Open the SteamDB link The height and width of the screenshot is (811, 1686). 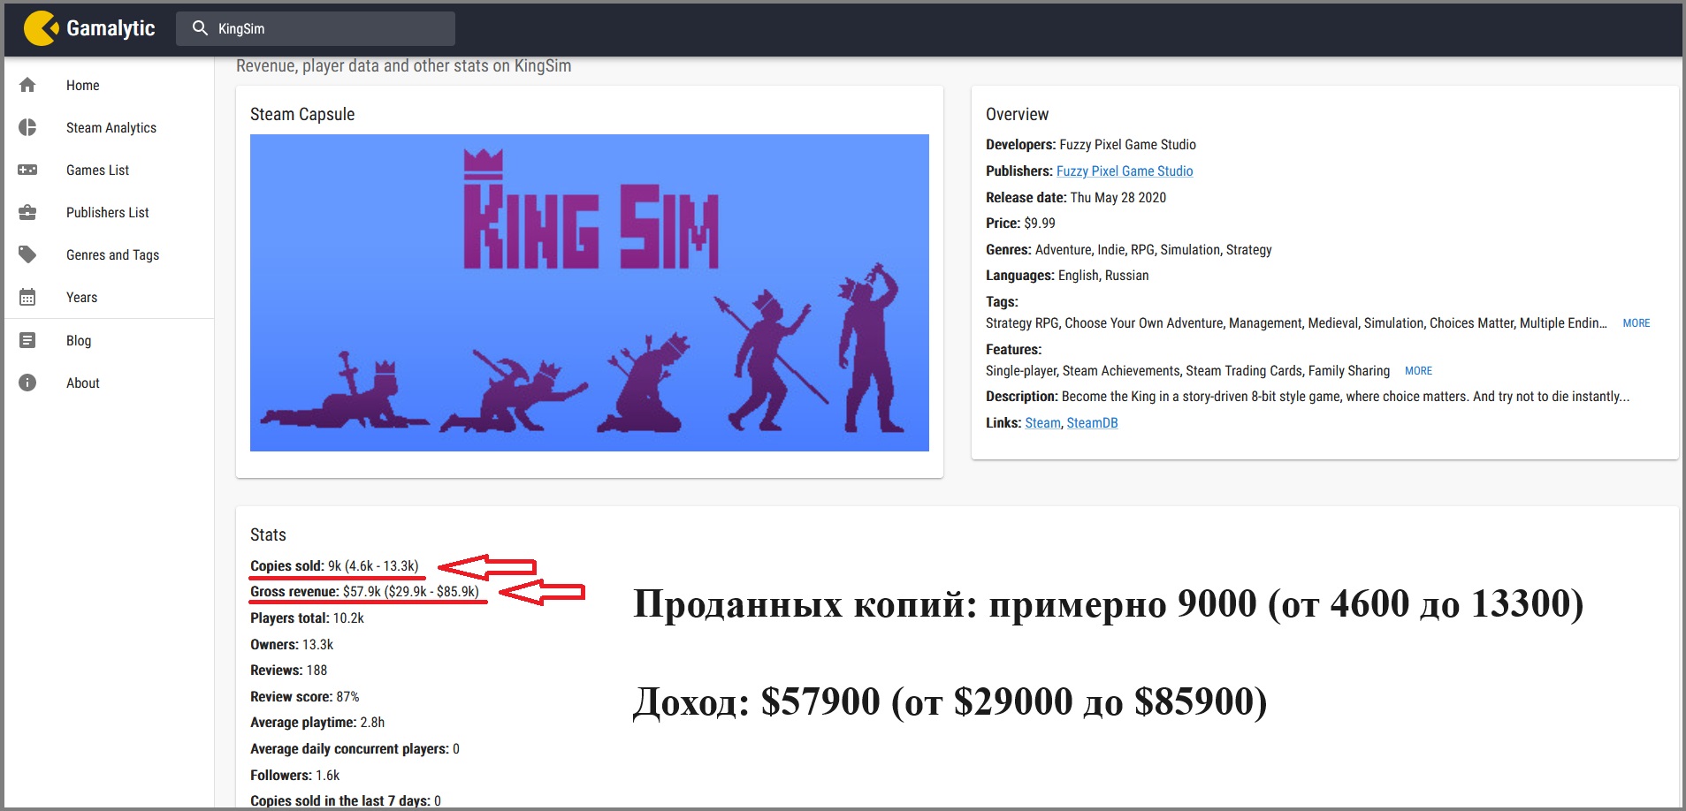[1092, 422]
